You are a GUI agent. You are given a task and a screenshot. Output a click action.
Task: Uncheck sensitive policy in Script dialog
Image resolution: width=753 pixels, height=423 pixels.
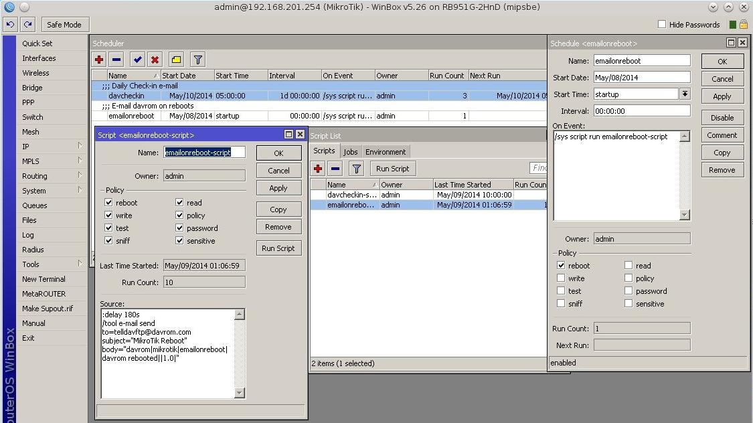pyautogui.click(x=179, y=240)
